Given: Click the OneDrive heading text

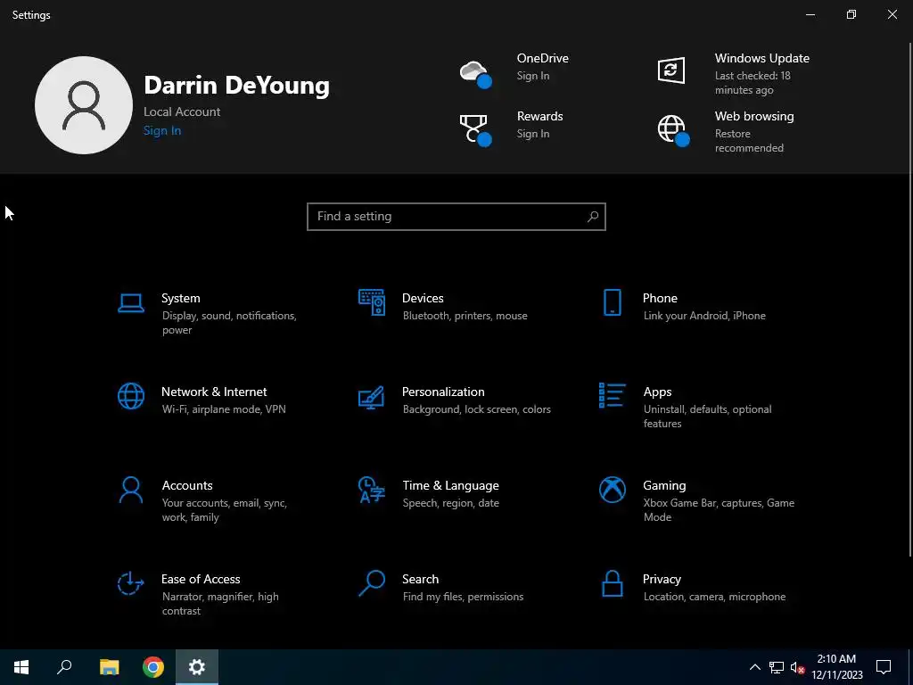Looking at the screenshot, I should (543, 58).
